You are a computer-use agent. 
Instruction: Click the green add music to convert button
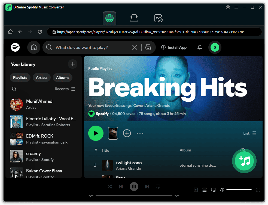click(244, 161)
